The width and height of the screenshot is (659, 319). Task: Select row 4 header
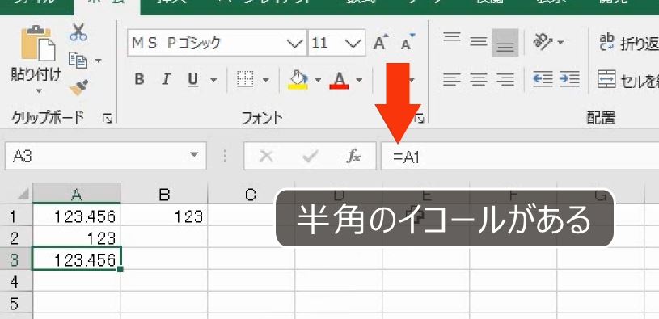15,281
